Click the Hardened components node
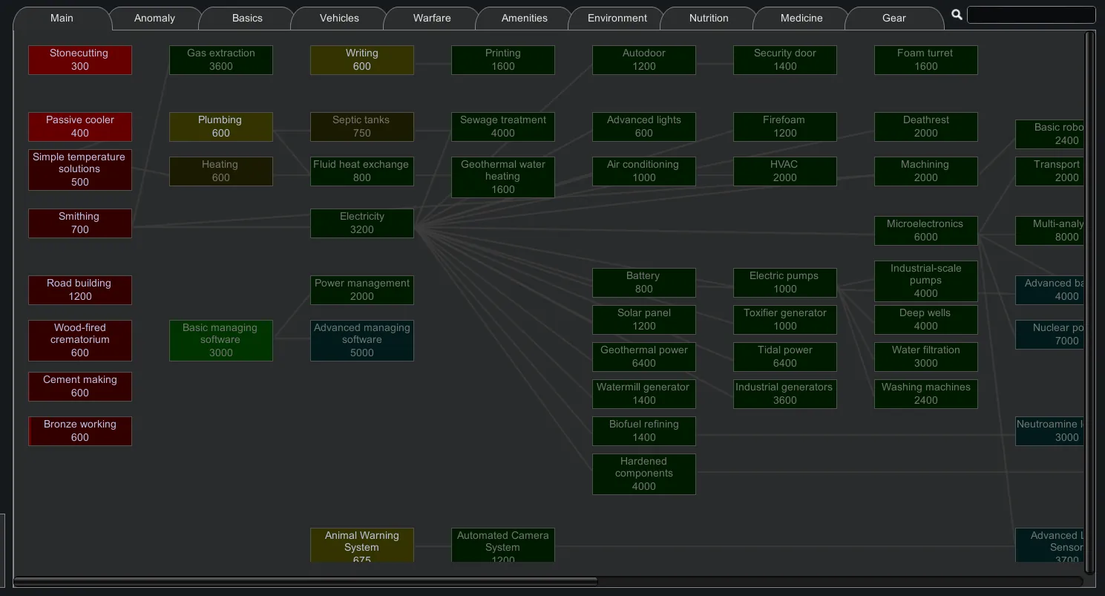Viewport: 1105px width, 596px height. [644, 474]
